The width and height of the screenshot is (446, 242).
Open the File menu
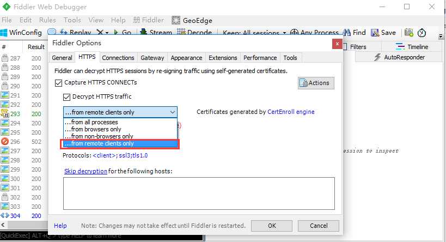coord(7,20)
